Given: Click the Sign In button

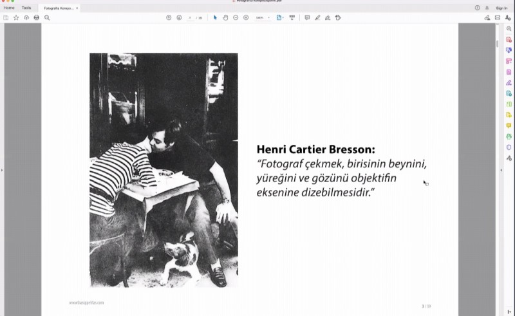Looking at the screenshot, I should click(x=501, y=8).
